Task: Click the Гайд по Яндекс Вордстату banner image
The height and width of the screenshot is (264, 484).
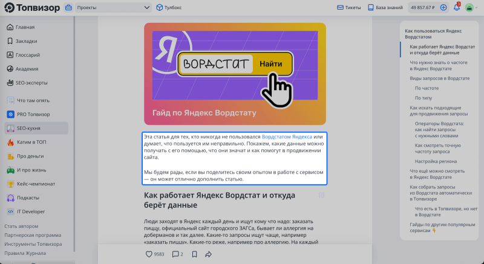Action: click(235, 74)
